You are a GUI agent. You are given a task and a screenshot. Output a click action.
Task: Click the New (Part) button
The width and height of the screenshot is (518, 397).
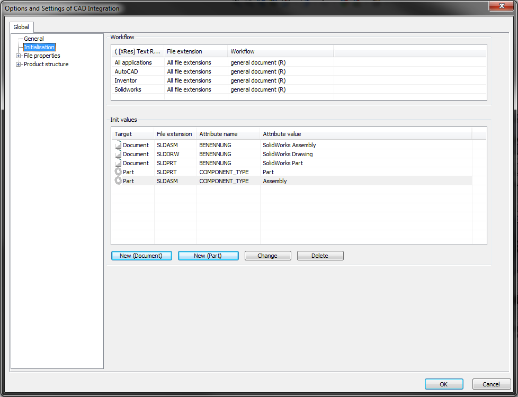pos(208,256)
